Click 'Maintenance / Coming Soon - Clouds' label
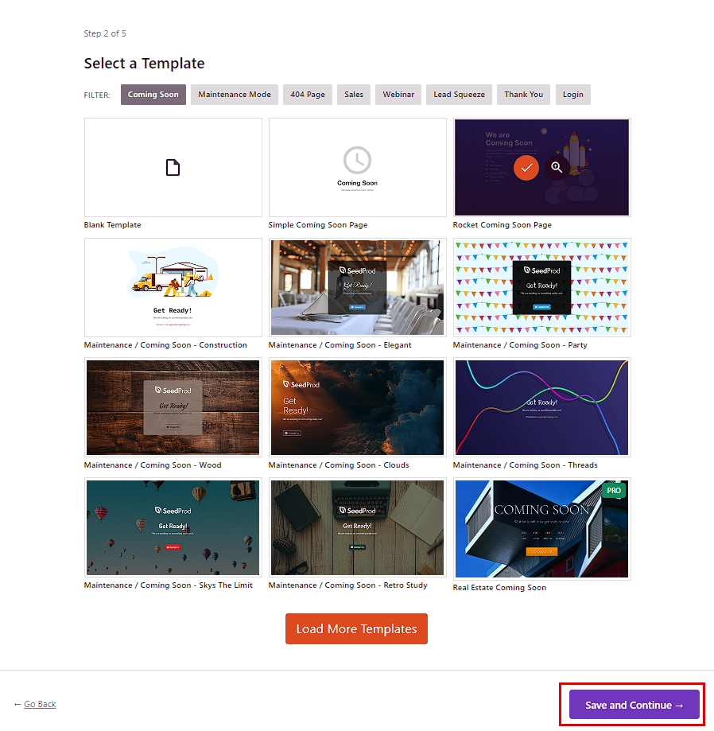 [x=339, y=465]
